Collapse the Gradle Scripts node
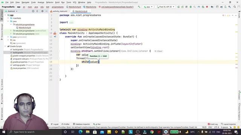 click(6, 46)
